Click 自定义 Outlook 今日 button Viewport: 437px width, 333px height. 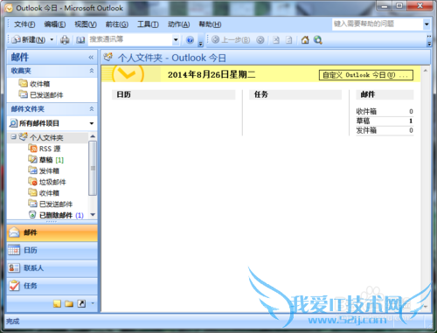point(366,75)
